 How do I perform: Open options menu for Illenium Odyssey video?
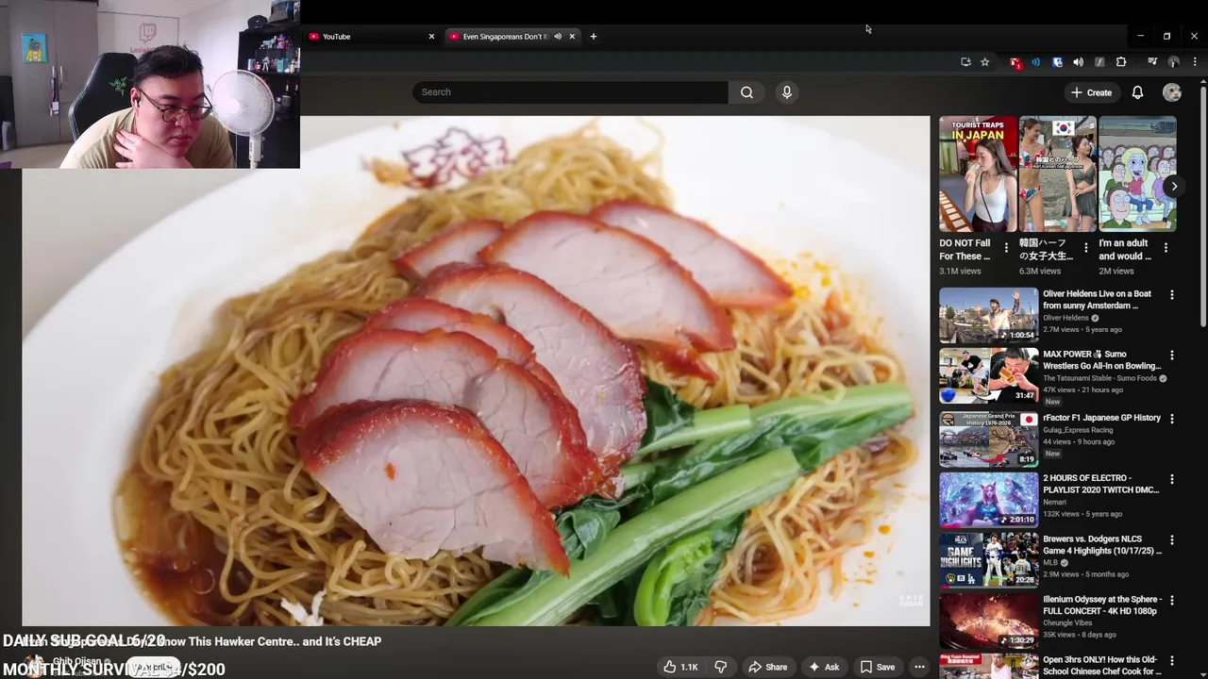[x=1172, y=601]
